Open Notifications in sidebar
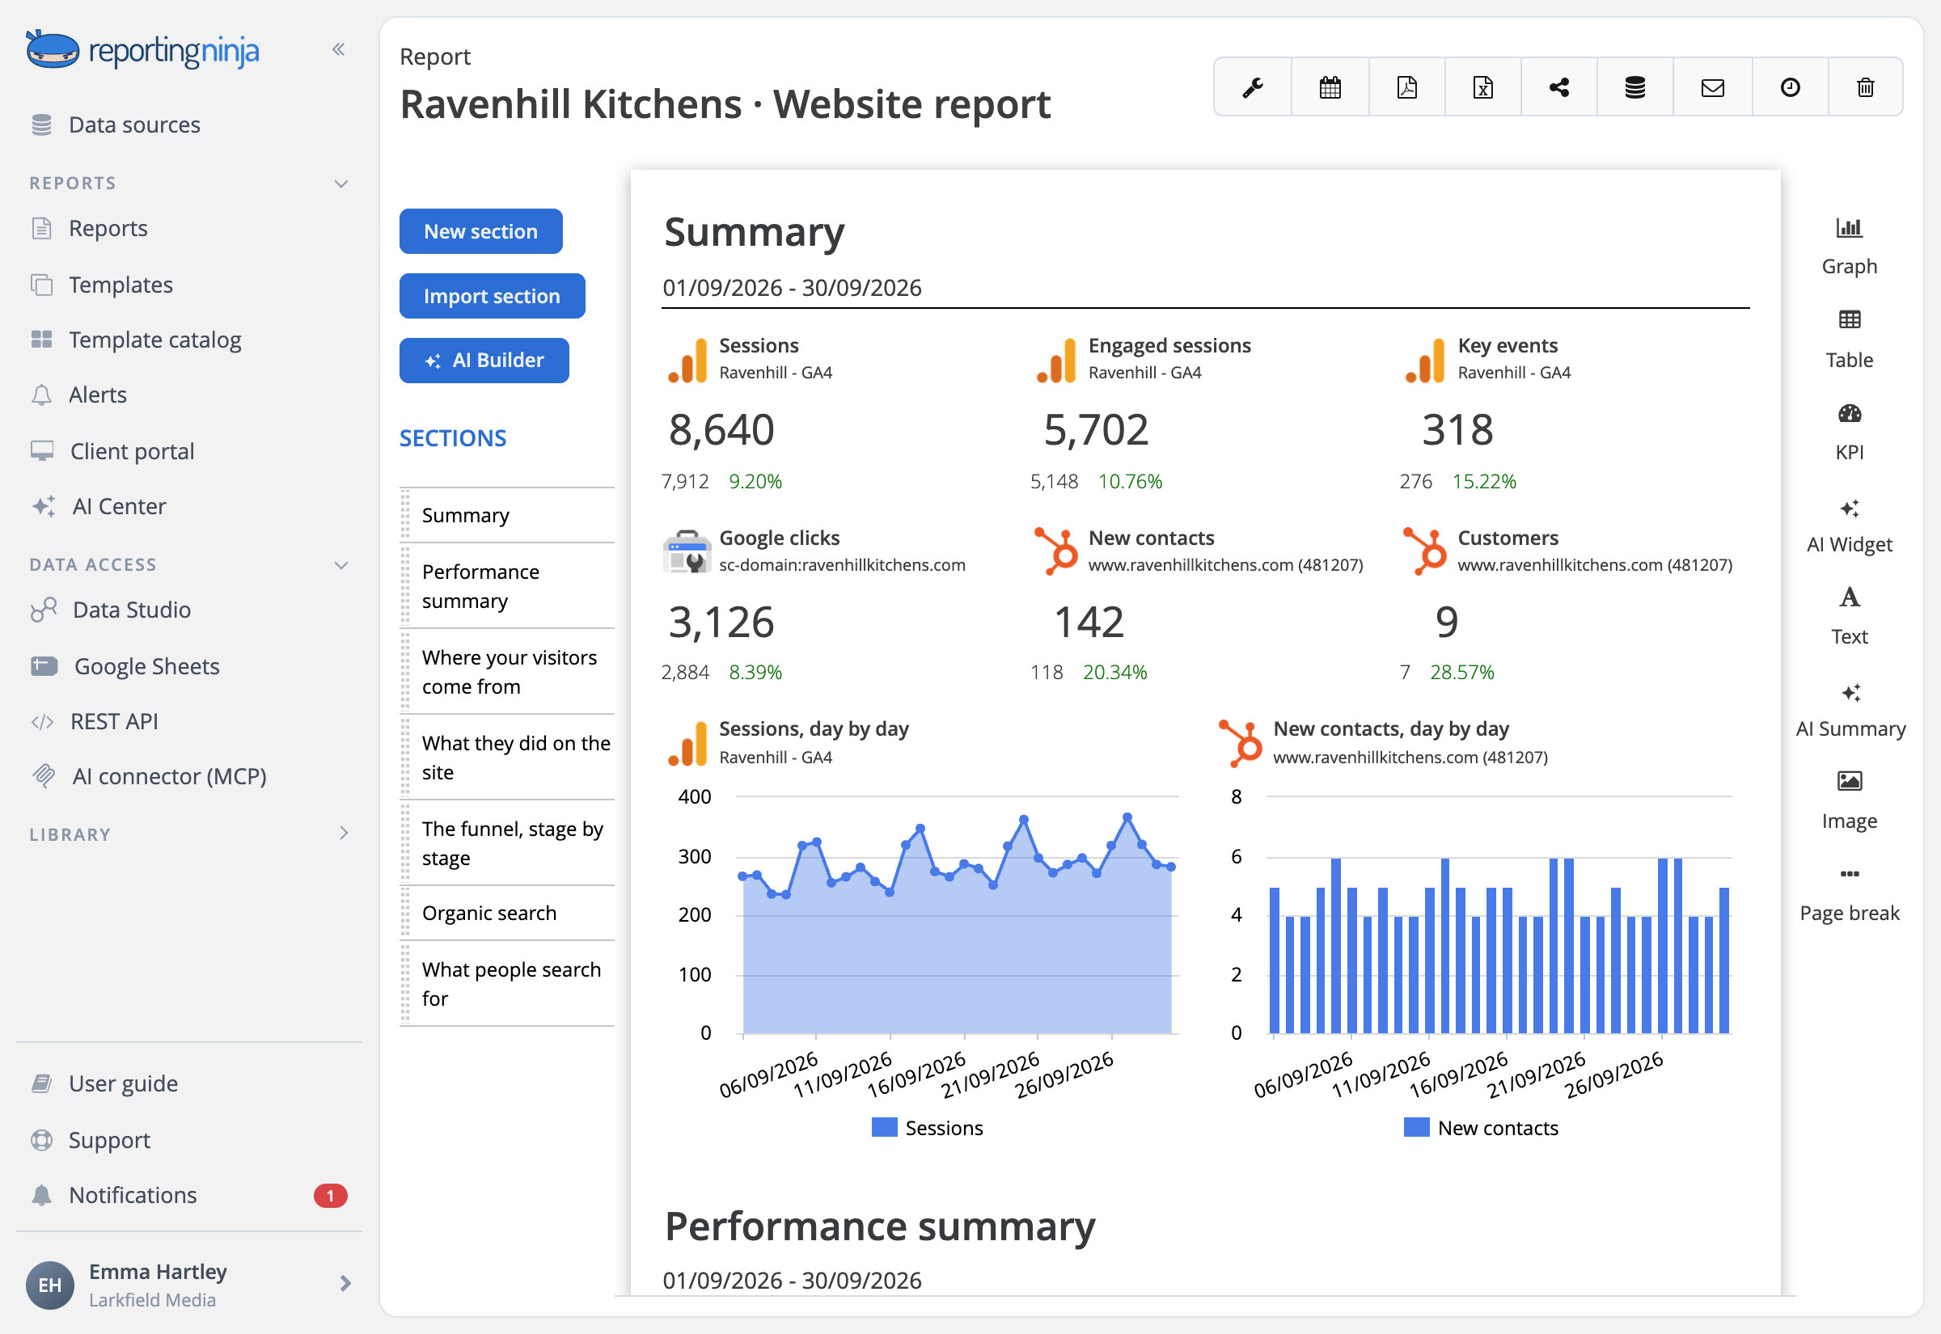The width and height of the screenshot is (1941, 1334). tap(188, 1194)
